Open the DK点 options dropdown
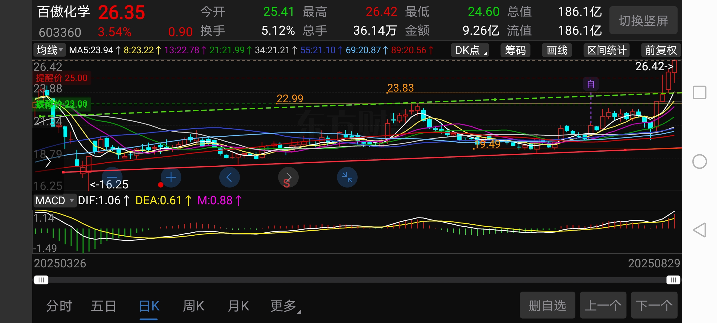The width and height of the screenshot is (717, 323). click(x=470, y=50)
